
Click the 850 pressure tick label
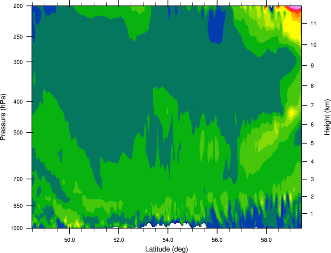[18, 206]
